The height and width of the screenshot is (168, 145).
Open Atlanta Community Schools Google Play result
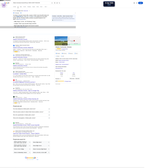pyautogui.click(x=26, y=91)
